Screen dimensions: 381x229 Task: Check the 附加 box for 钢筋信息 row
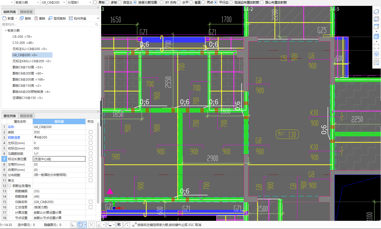coord(91,137)
